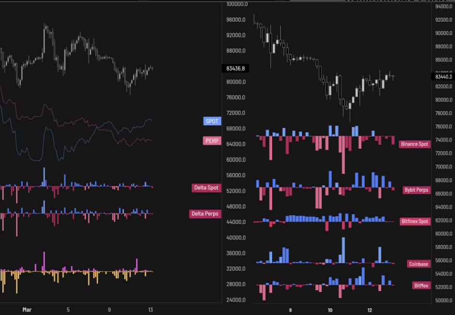455x315 pixels.
Task: Click the Mar date label
Action: [27, 310]
